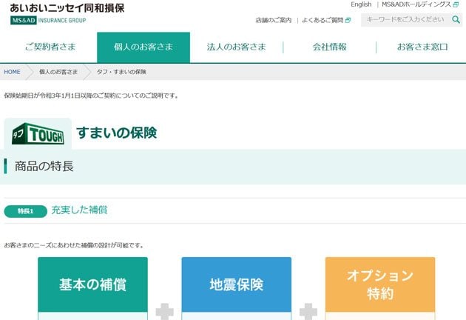Go to HOME breadcrumb

point(12,72)
